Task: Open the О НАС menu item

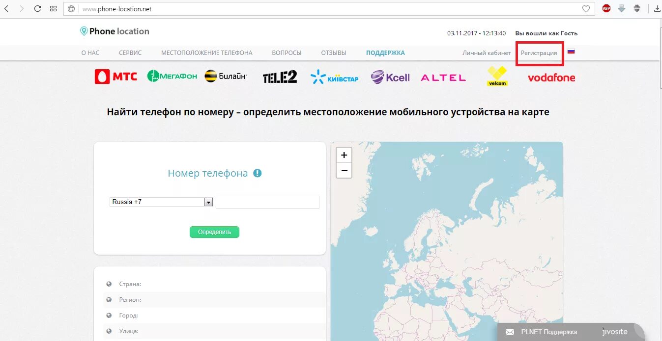Action: (90, 53)
